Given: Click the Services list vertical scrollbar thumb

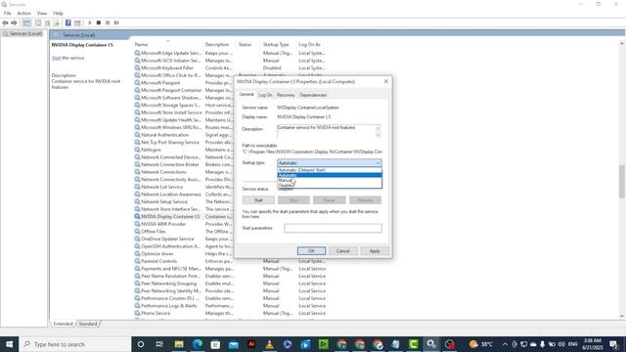Looking at the screenshot, I should tap(622, 181).
